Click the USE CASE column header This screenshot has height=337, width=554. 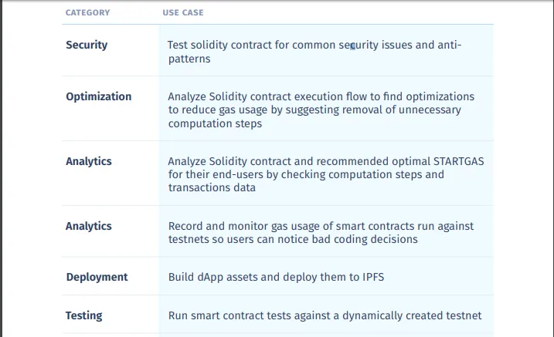click(x=183, y=12)
